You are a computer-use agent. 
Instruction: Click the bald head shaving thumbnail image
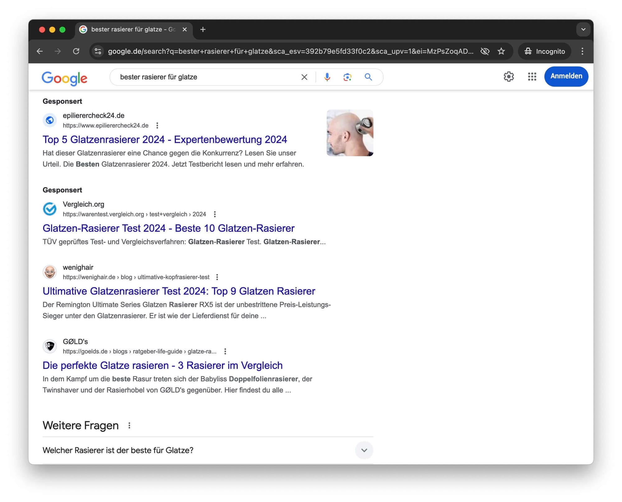coord(350,133)
